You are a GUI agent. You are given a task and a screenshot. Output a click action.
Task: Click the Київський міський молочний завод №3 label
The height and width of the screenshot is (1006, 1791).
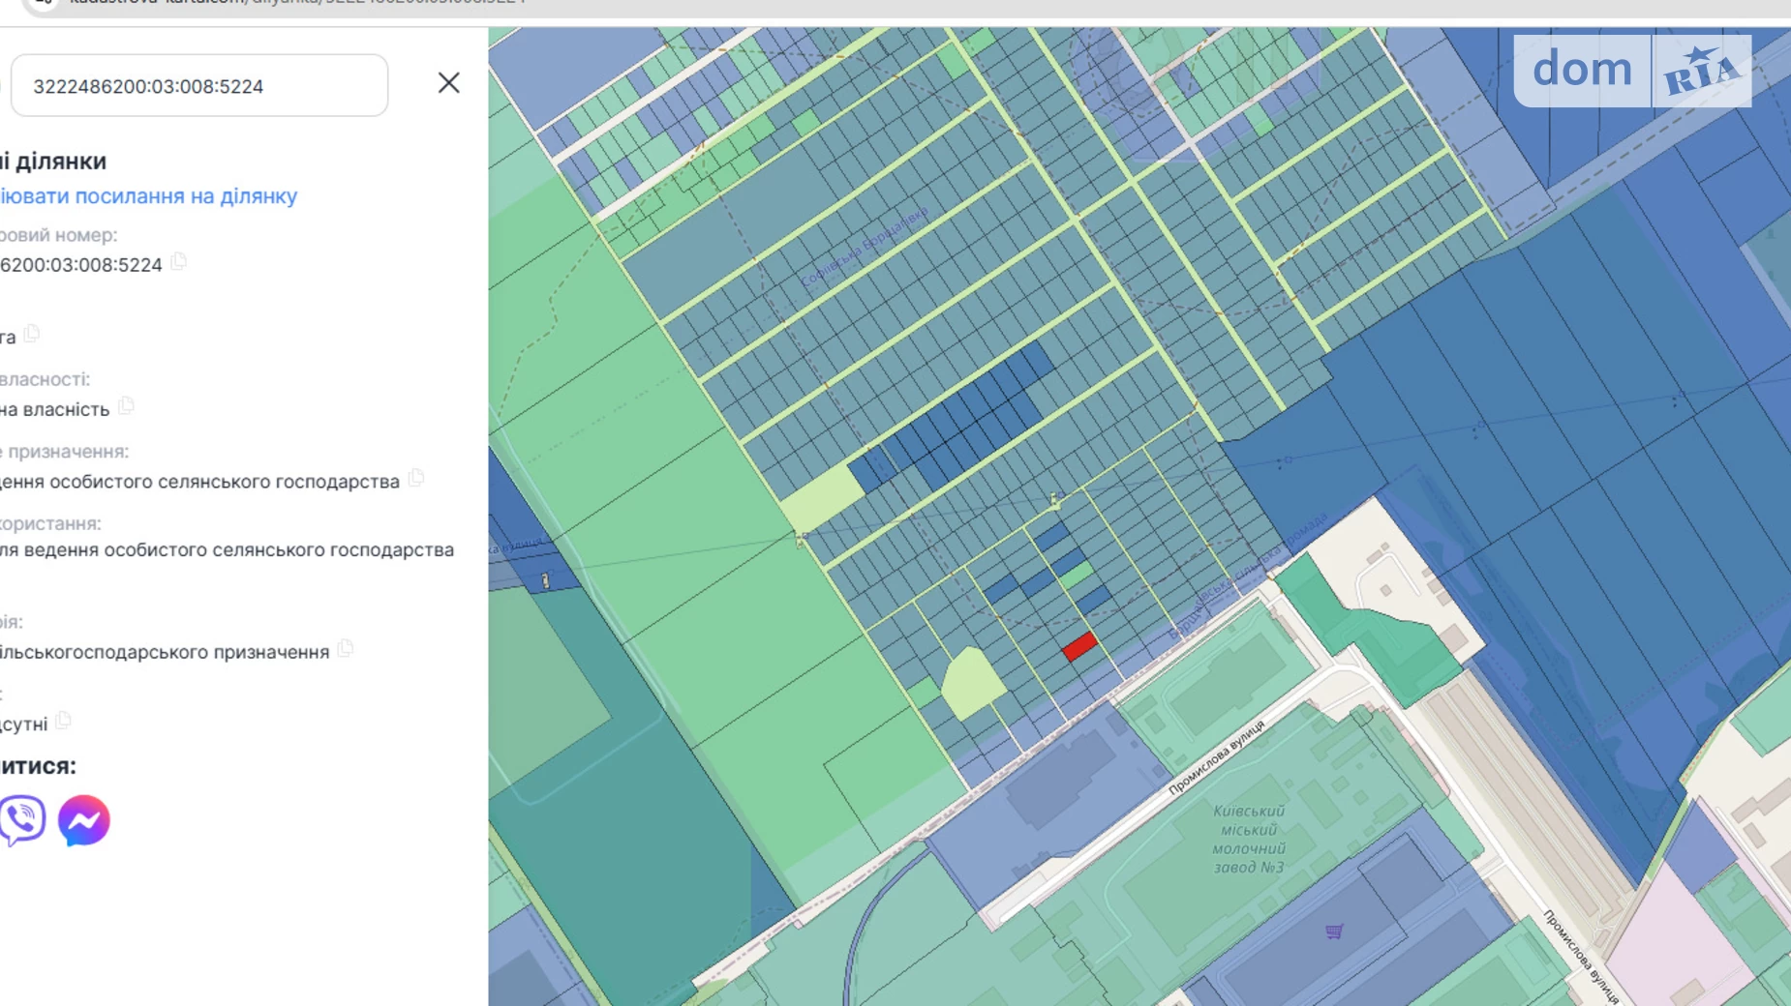pos(1249,839)
